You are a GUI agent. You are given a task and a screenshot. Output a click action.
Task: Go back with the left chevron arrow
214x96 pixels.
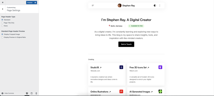3,9
